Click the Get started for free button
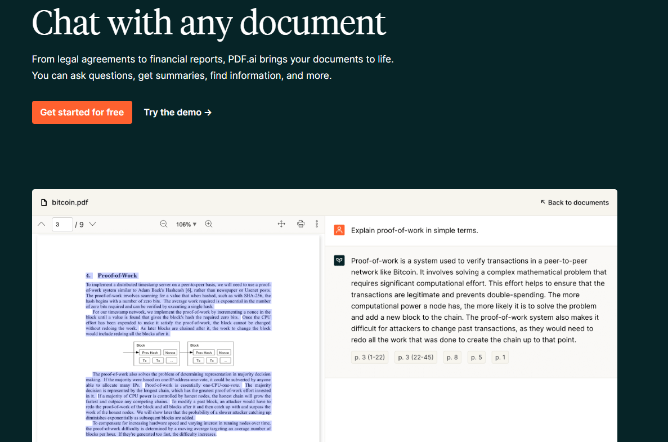 pyautogui.click(x=82, y=112)
